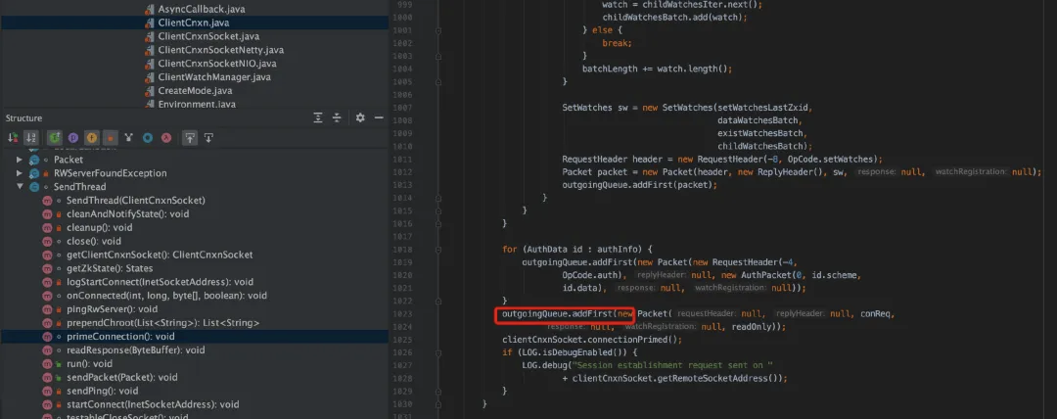Click method icon beside run(): void
The width and height of the screenshot is (1057, 419).
[x=48, y=363]
